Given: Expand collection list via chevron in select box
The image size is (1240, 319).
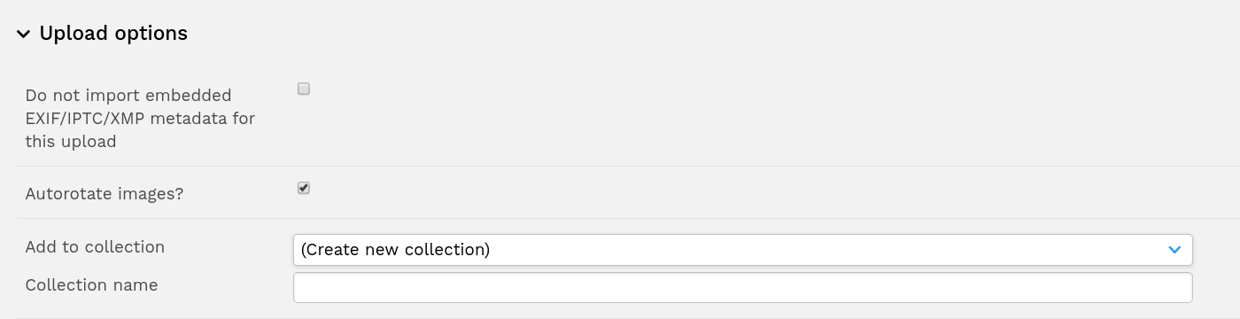Looking at the screenshot, I should point(1174,250).
